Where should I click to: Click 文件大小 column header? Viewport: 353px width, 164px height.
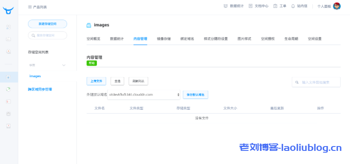(230, 108)
